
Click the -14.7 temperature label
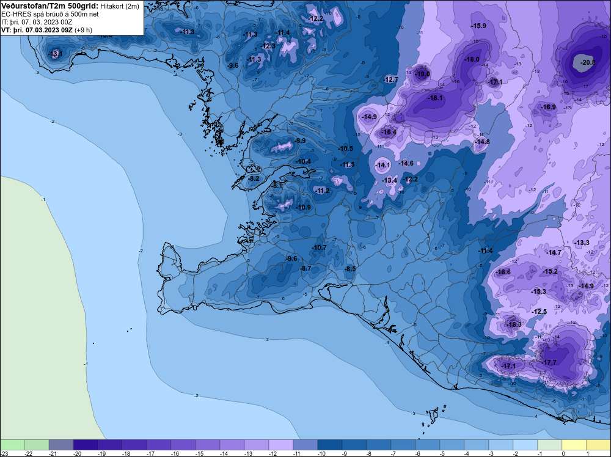tap(554, 252)
